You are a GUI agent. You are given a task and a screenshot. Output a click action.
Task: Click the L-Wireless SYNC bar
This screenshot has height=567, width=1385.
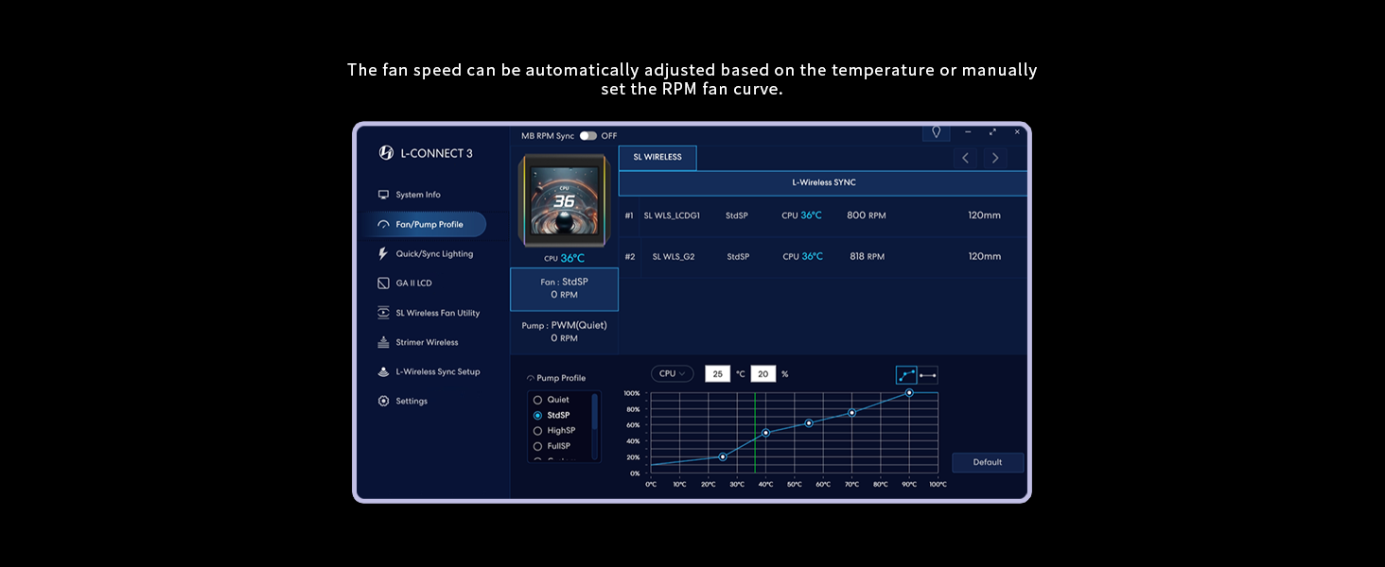coord(823,182)
